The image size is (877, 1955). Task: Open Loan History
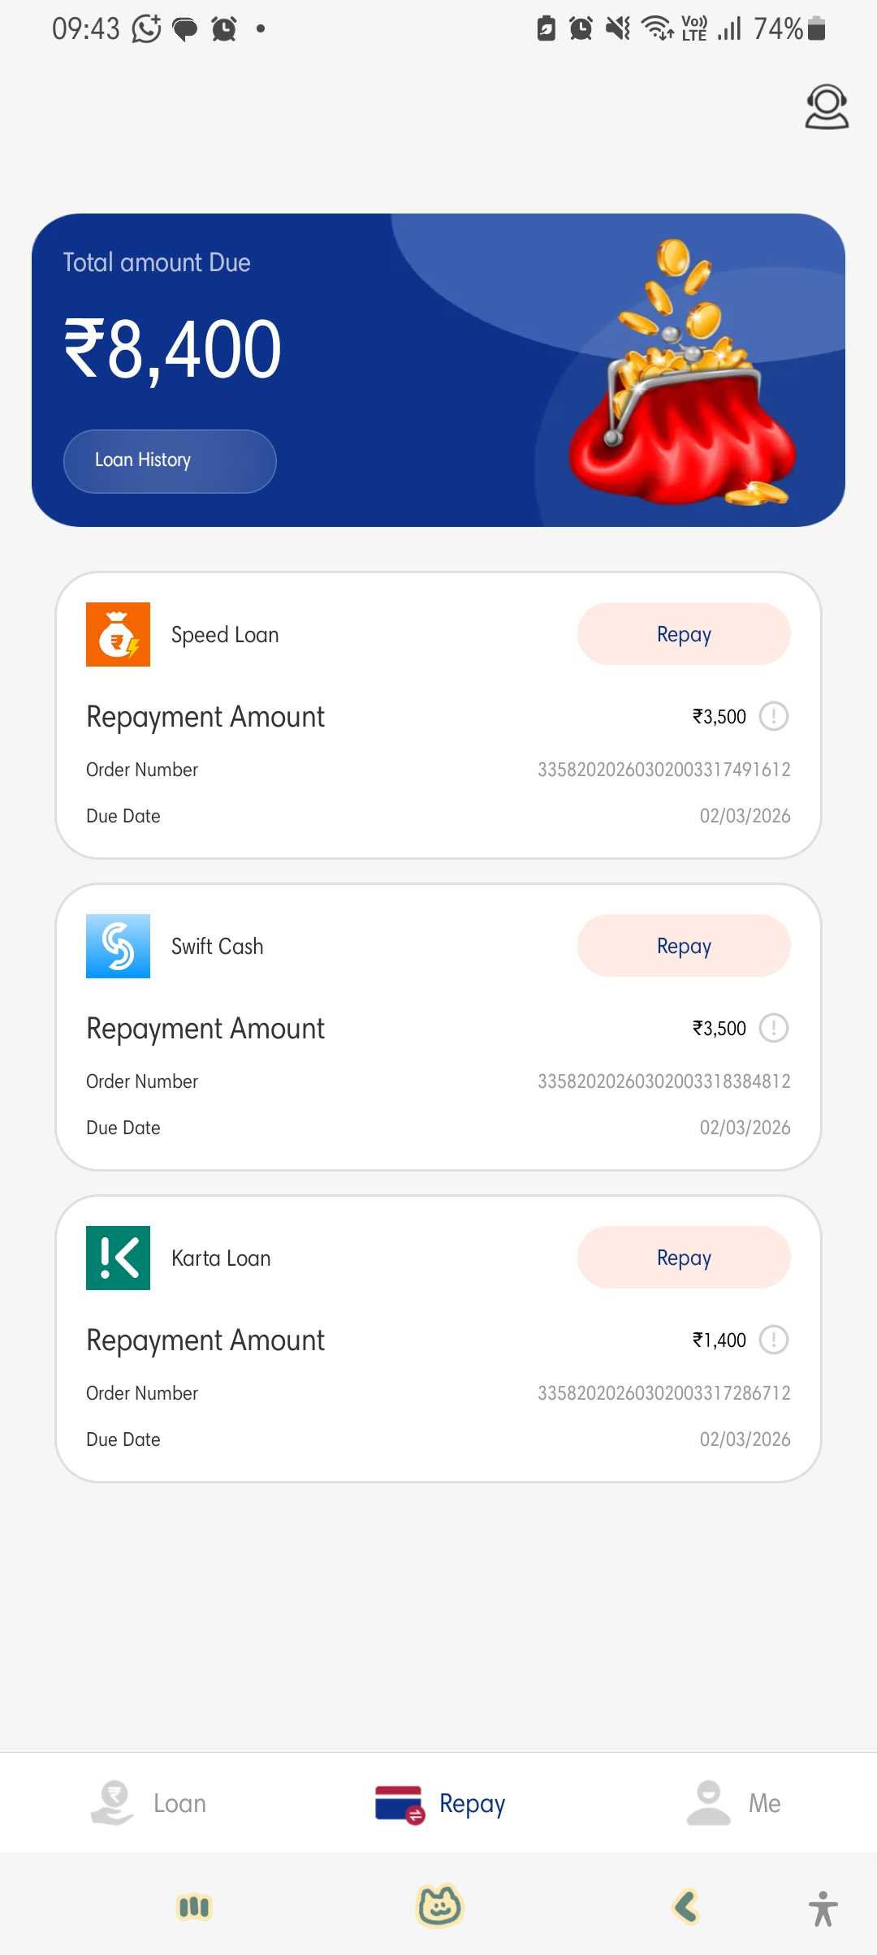170,460
